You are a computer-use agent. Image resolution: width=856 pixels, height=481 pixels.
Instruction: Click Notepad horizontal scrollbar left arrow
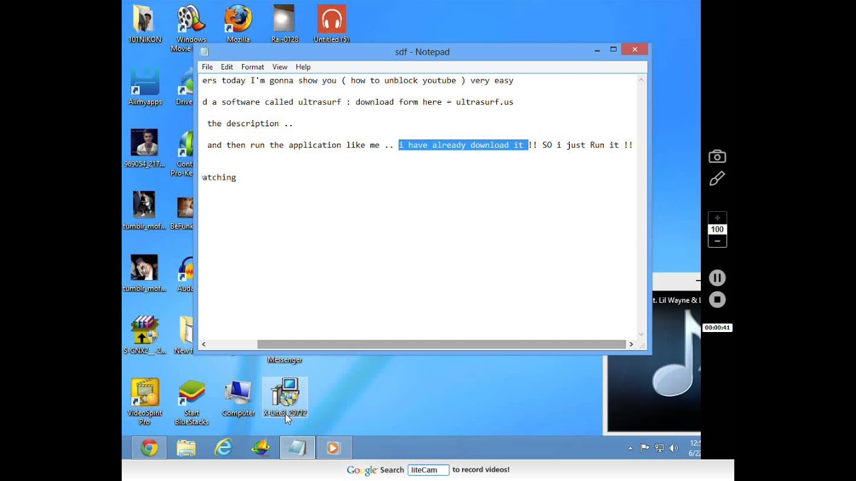click(x=204, y=345)
